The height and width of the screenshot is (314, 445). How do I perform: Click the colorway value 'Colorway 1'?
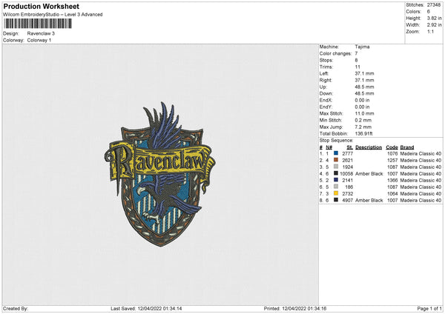pos(39,40)
